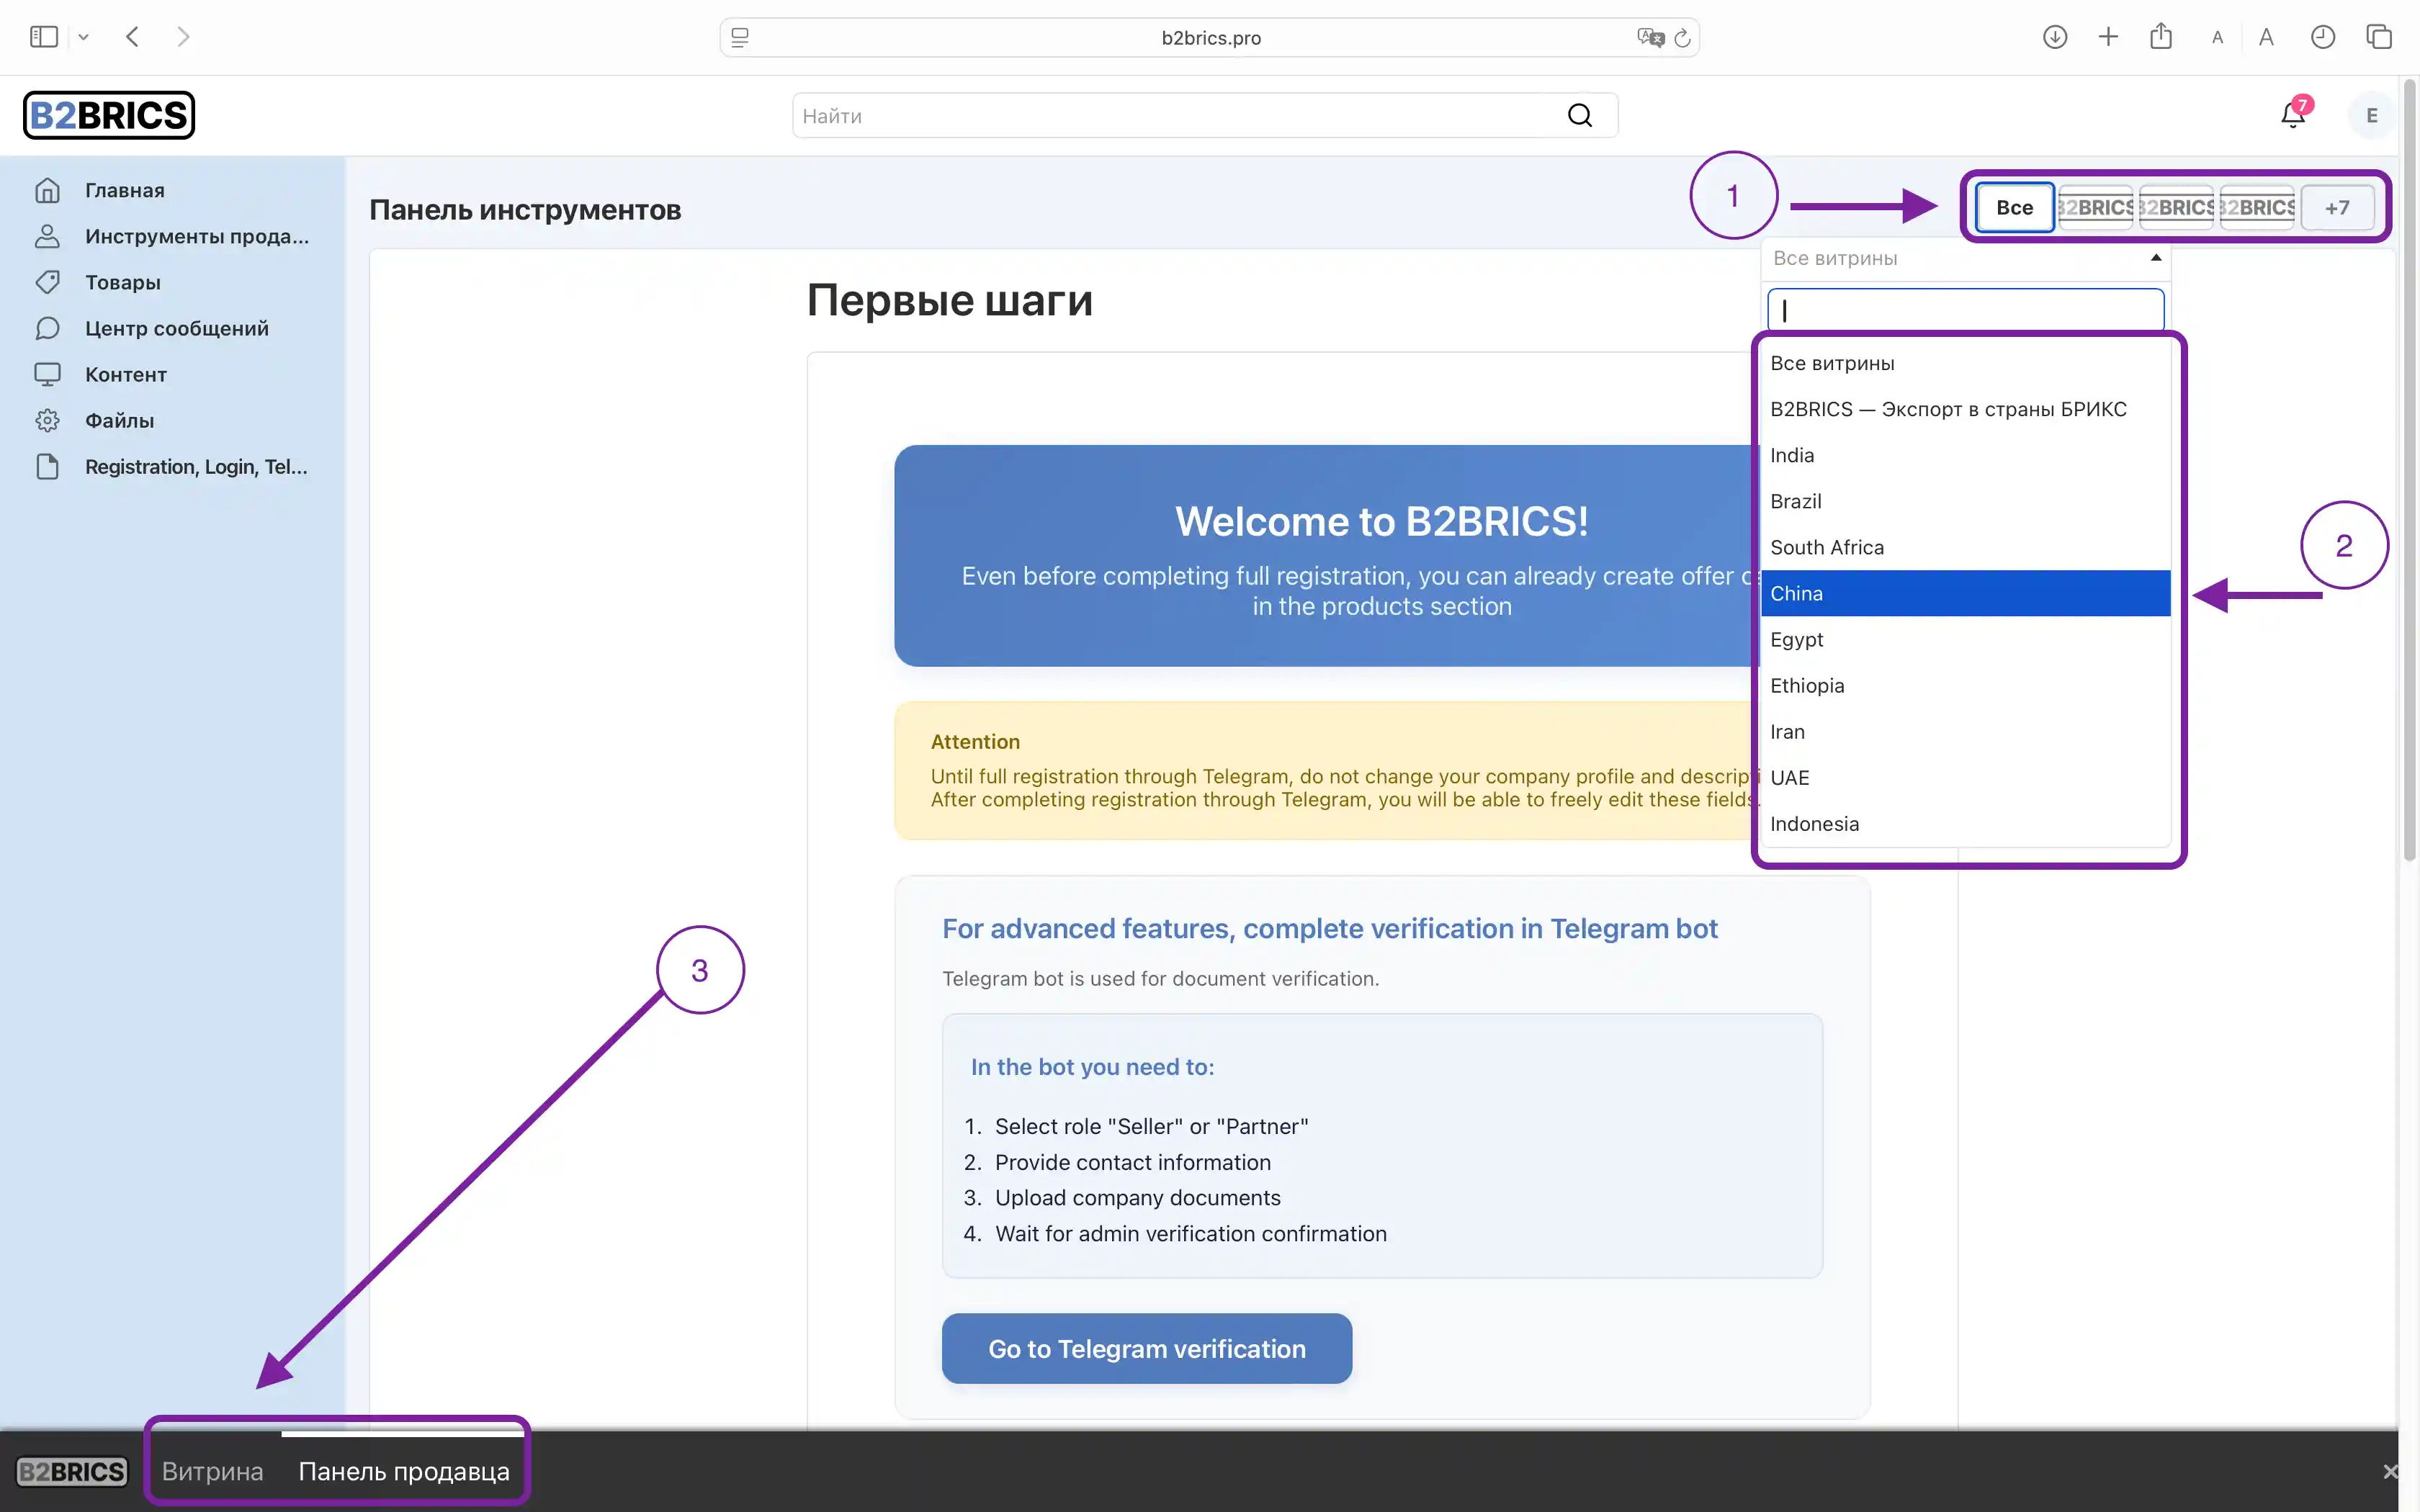2420x1512 pixels.
Task: Open the sidebar options chevron
Action: pyautogui.click(x=84, y=37)
